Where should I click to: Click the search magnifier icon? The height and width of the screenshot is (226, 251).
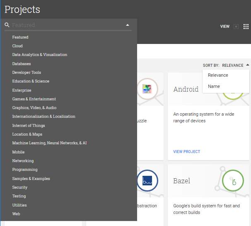pyautogui.click(x=7, y=25)
